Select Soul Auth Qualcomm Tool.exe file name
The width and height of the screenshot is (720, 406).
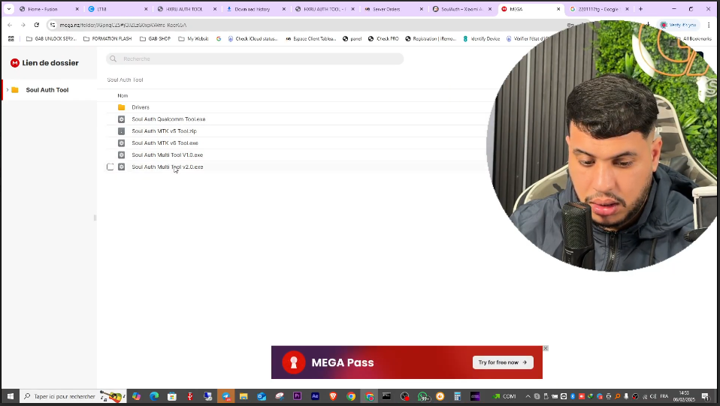coord(168,119)
